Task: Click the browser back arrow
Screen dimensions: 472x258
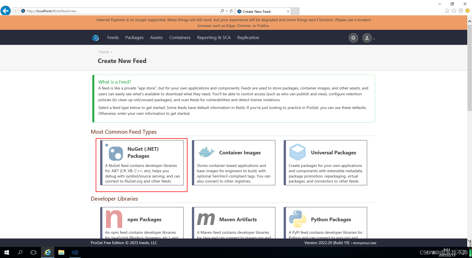Action: click(6, 11)
